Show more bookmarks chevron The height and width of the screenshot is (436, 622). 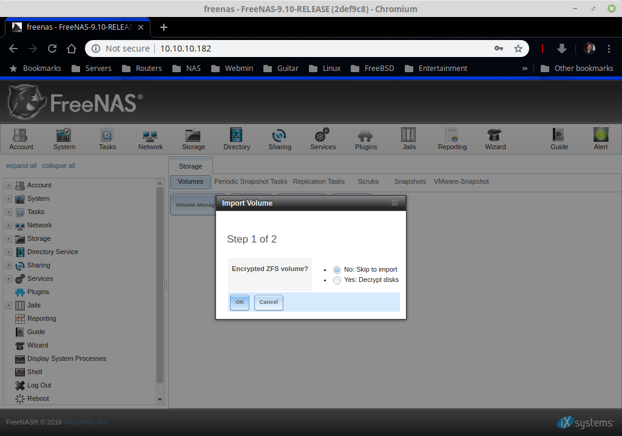click(x=524, y=69)
